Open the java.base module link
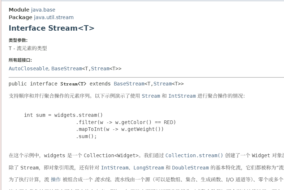Screen dimensions: 284x190 pyautogui.click(x=43, y=10)
